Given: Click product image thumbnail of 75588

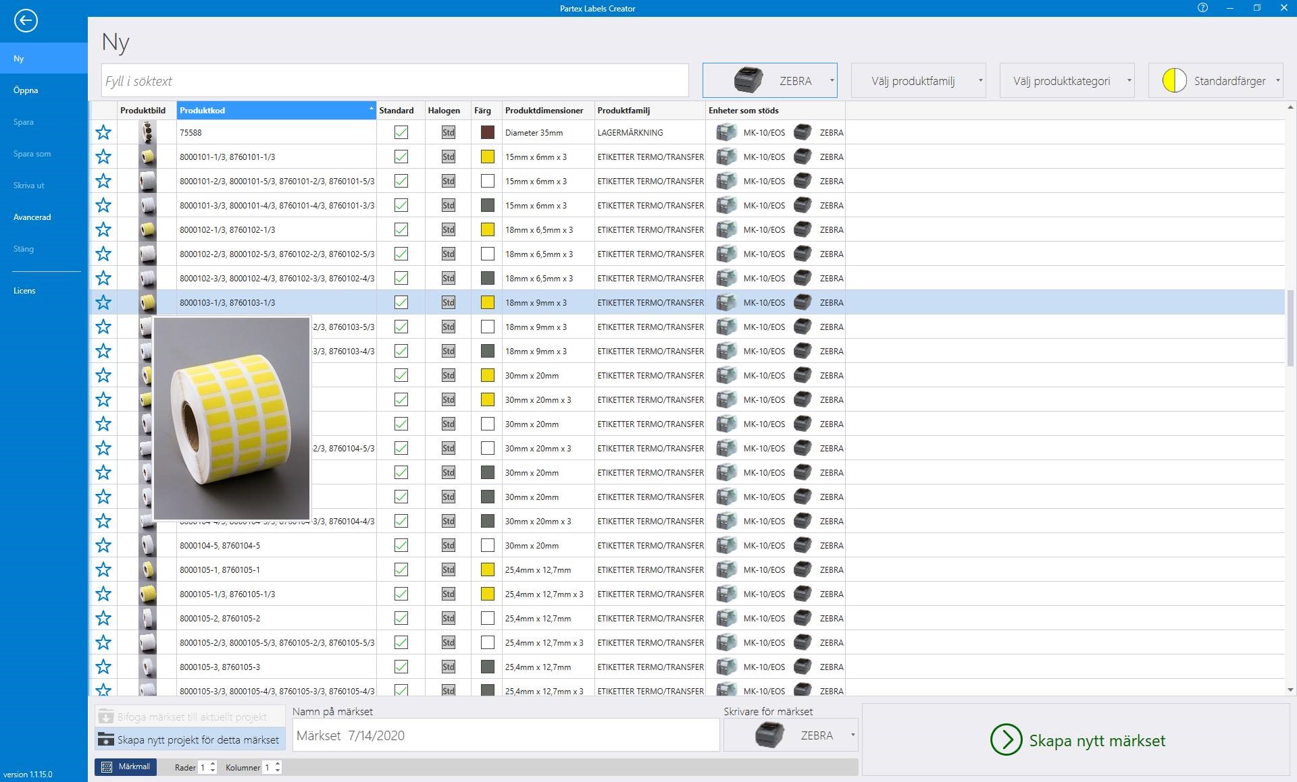Looking at the screenshot, I should (x=147, y=132).
